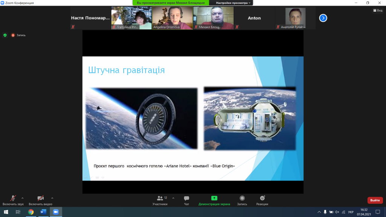386x217 pixels.
Task: Select Stanislava Ihn... video thumbnail
Action: [x=132, y=18]
